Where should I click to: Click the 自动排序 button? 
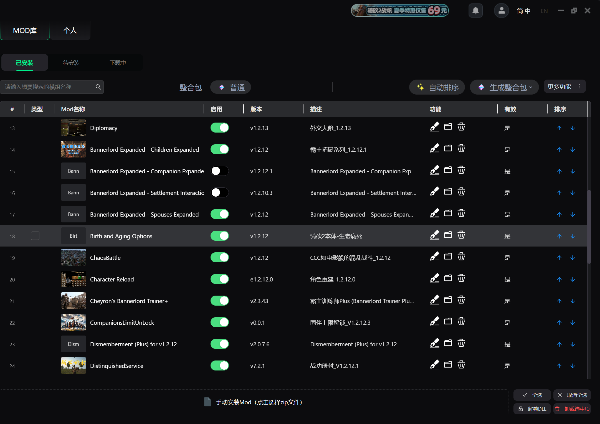click(437, 87)
